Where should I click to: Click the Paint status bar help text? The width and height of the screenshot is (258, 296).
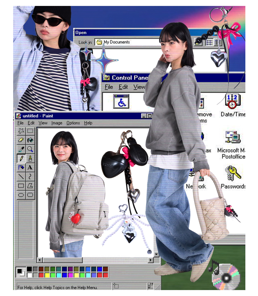coord(57,287)
